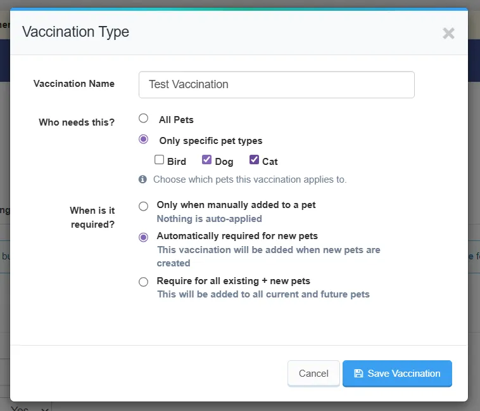The height and width of the screenshot is (411, 480).
Task: Choose Require for all existing + new pets
Action: 143,282
